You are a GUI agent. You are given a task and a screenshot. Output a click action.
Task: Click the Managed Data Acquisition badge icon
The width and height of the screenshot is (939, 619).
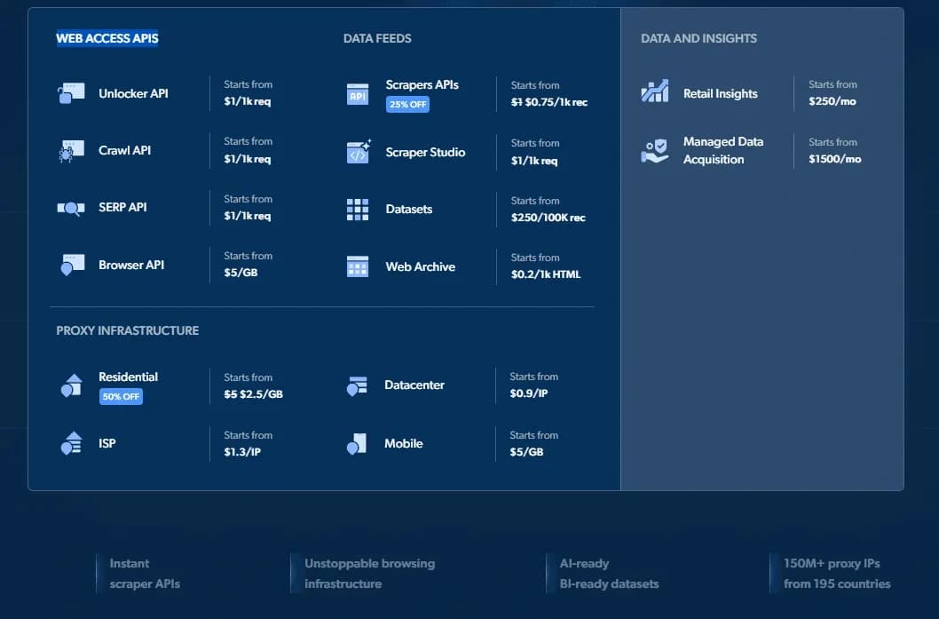(654, 151)
